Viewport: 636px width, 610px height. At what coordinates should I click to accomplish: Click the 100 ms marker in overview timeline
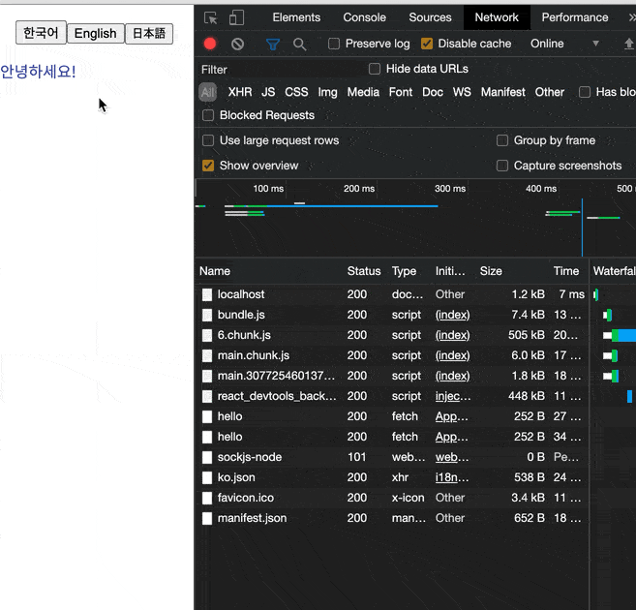tap(268, 189)
